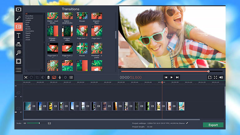Open the More tools list icon
The image size is (240, 135).
pyautogui.click(x=18, y=70)
